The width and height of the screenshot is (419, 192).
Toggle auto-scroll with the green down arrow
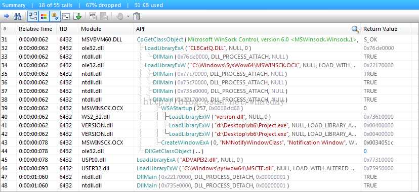[x=77, y=17]
